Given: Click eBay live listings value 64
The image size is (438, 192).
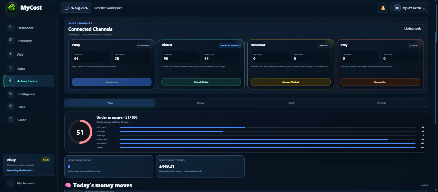Looking at the screenshot, I should [76, 59].
